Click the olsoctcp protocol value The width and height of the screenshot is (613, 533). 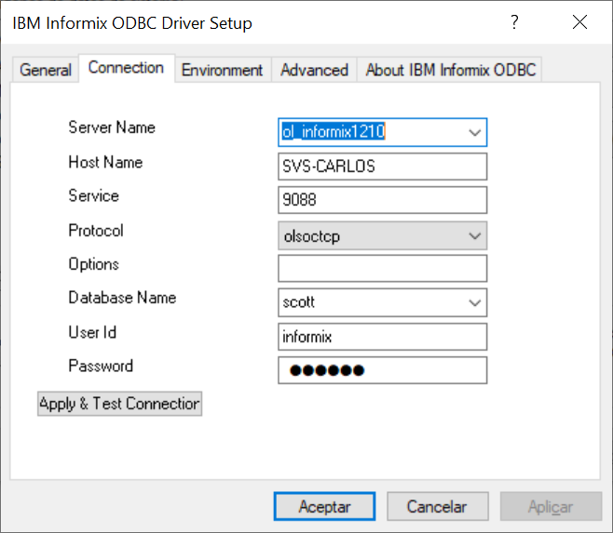(x=312, y=236)
